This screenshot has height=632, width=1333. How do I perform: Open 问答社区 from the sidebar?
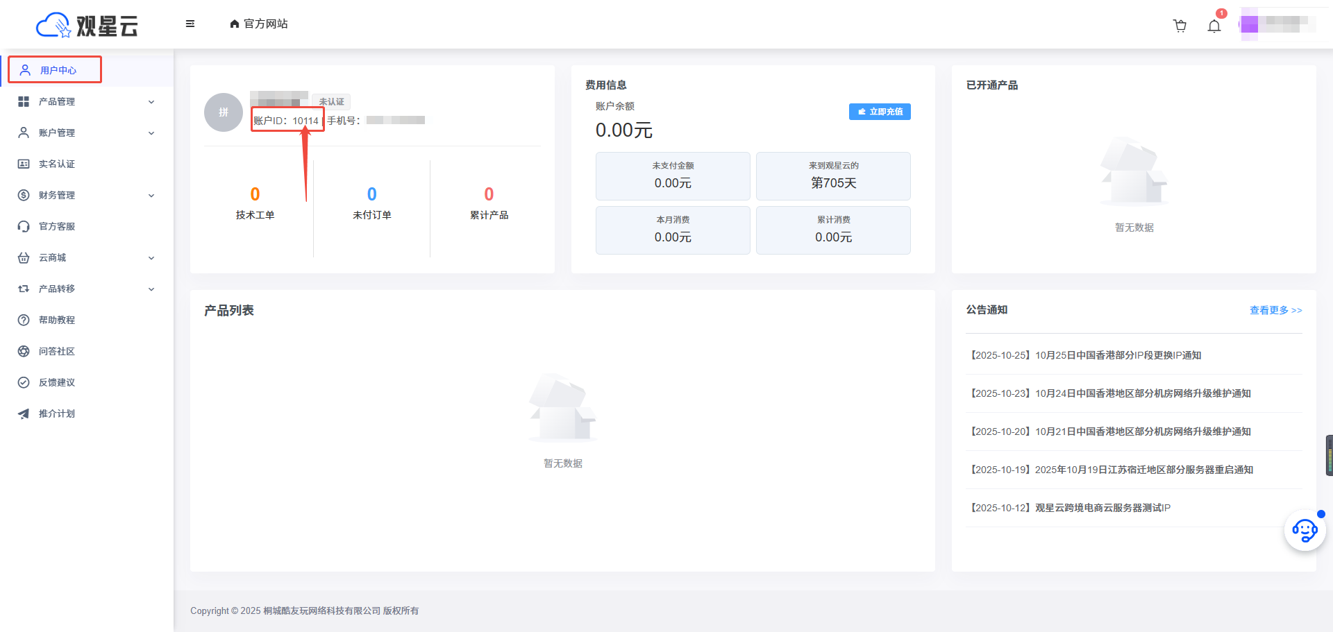pyautogui.click(x=57, y=351)
